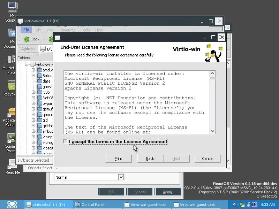Expand the amd64 folder node
This screenshot has width=279, height=209.
[33, 70]
